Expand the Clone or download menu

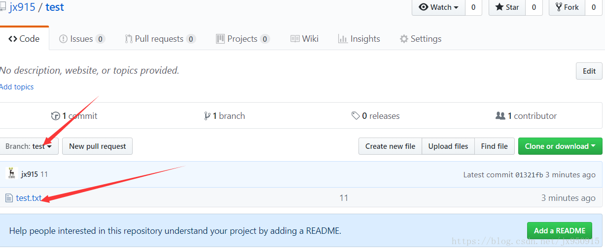point(560,146)
